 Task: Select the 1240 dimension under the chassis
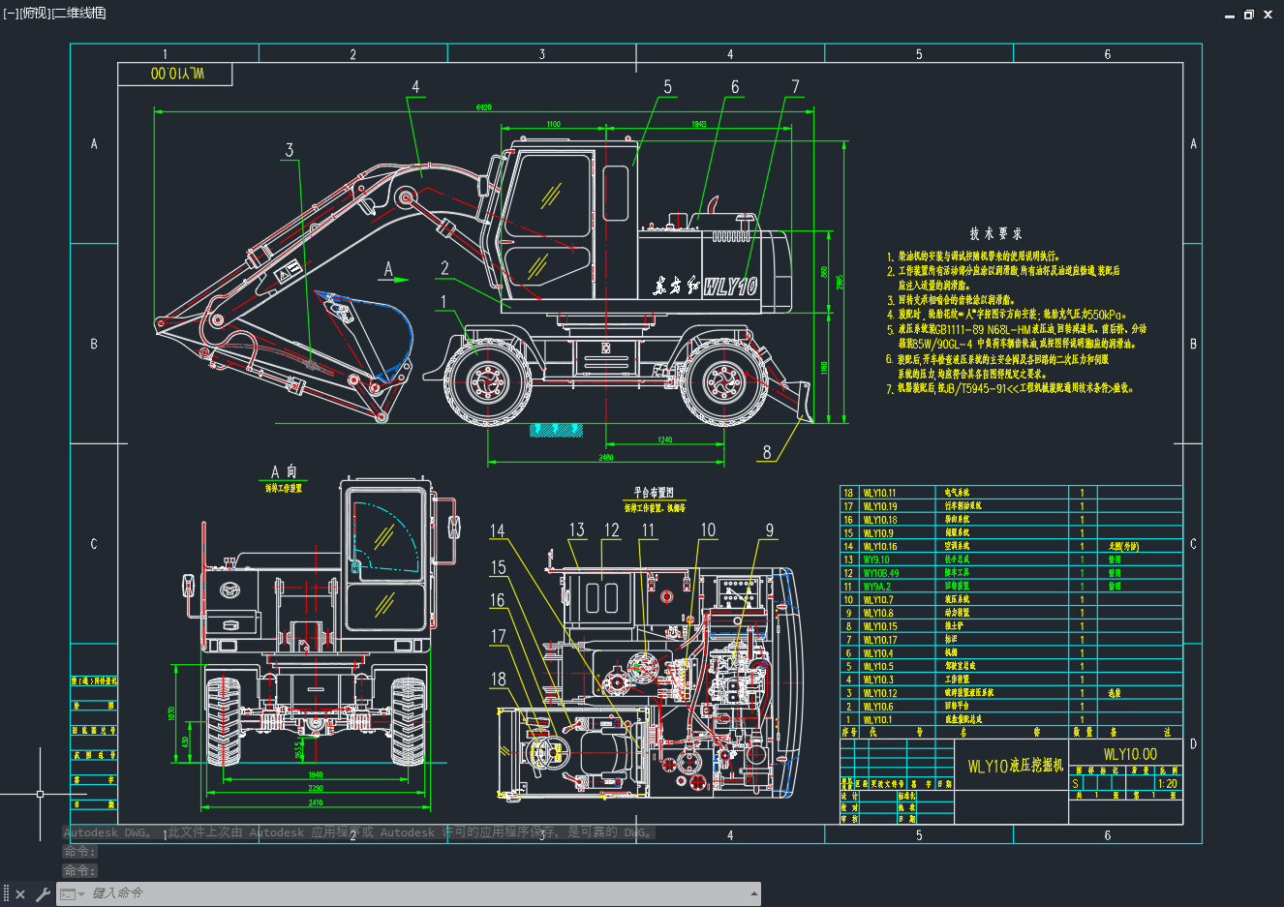[664, 440]
